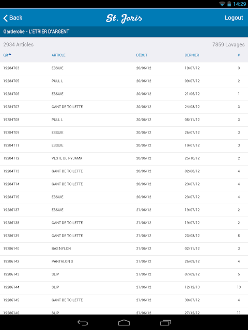Tap the 7859 Lavages total label
Screen dimensions: 248x330
click(228, 45)
